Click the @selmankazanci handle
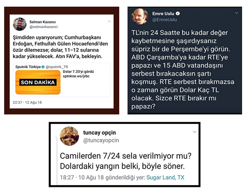Image resolution: width=244 pixels, height=188 pixels. (x=44, y=27)
